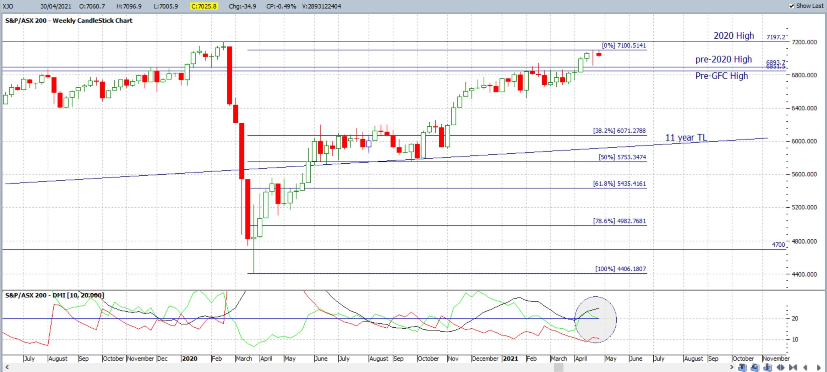Click the [78.6%] 4982.7681 Fibonacci label
827x372 pixels.
pos(619,221)
